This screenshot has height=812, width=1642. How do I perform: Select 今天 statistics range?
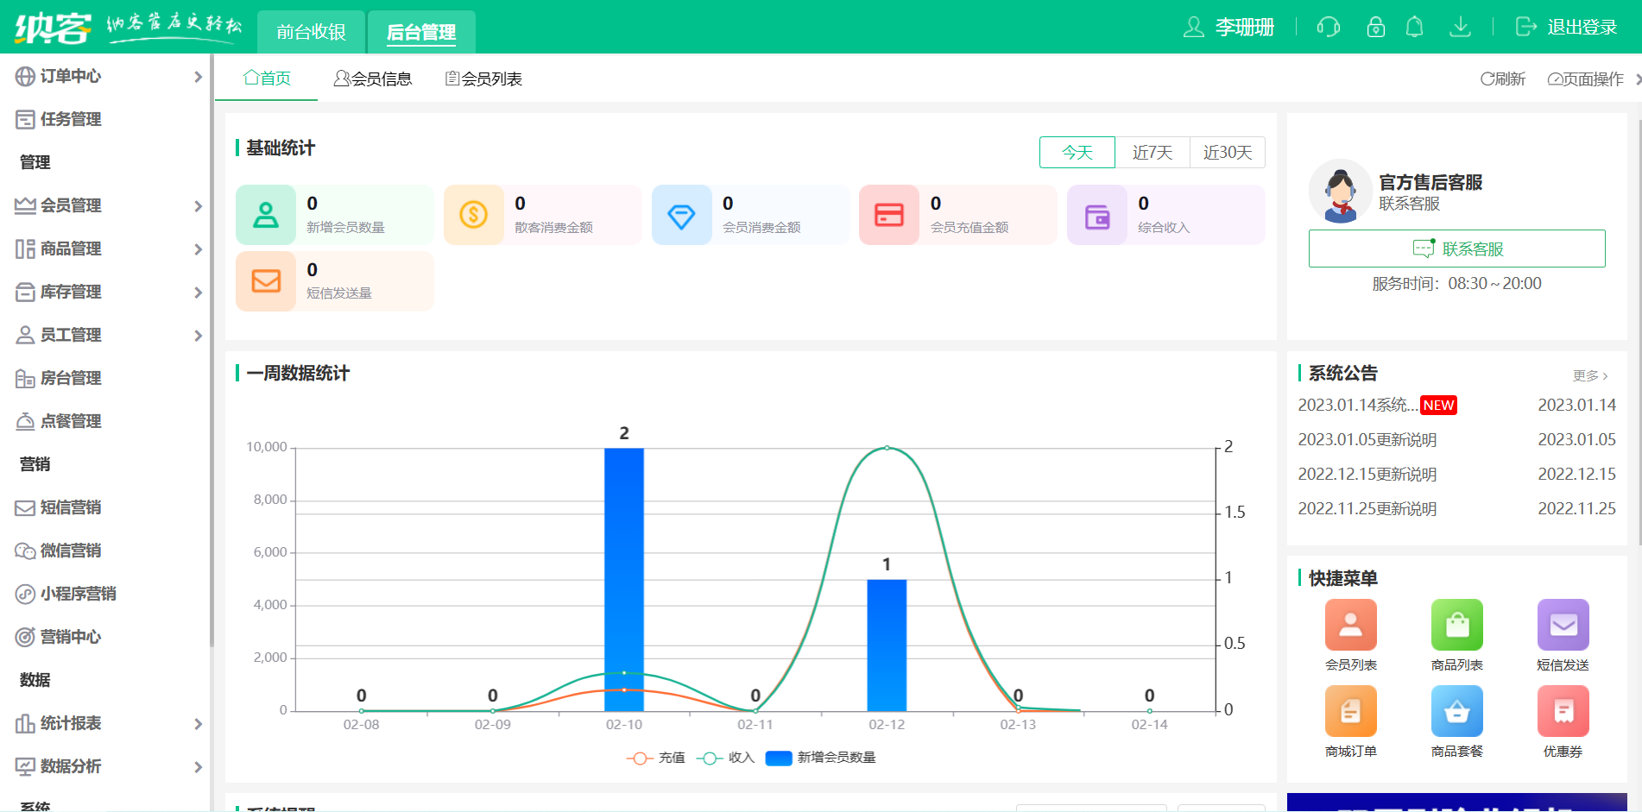(1077, 153)
